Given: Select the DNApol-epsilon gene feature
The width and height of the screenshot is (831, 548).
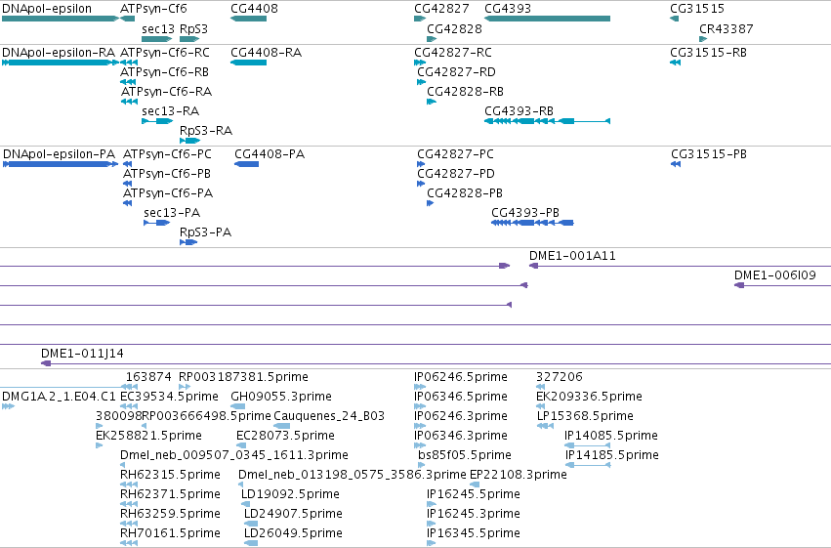Looking at the screenshot, I should click(61, 19).
